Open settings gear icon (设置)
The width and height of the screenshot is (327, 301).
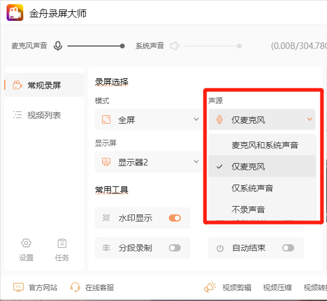click(26, 243)
